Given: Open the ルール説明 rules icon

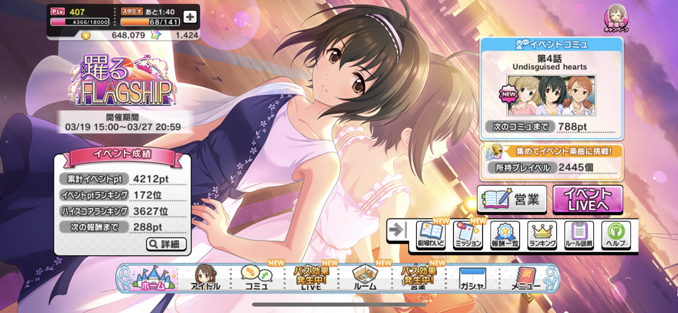Looking at the screenshot, I should 579,235.
